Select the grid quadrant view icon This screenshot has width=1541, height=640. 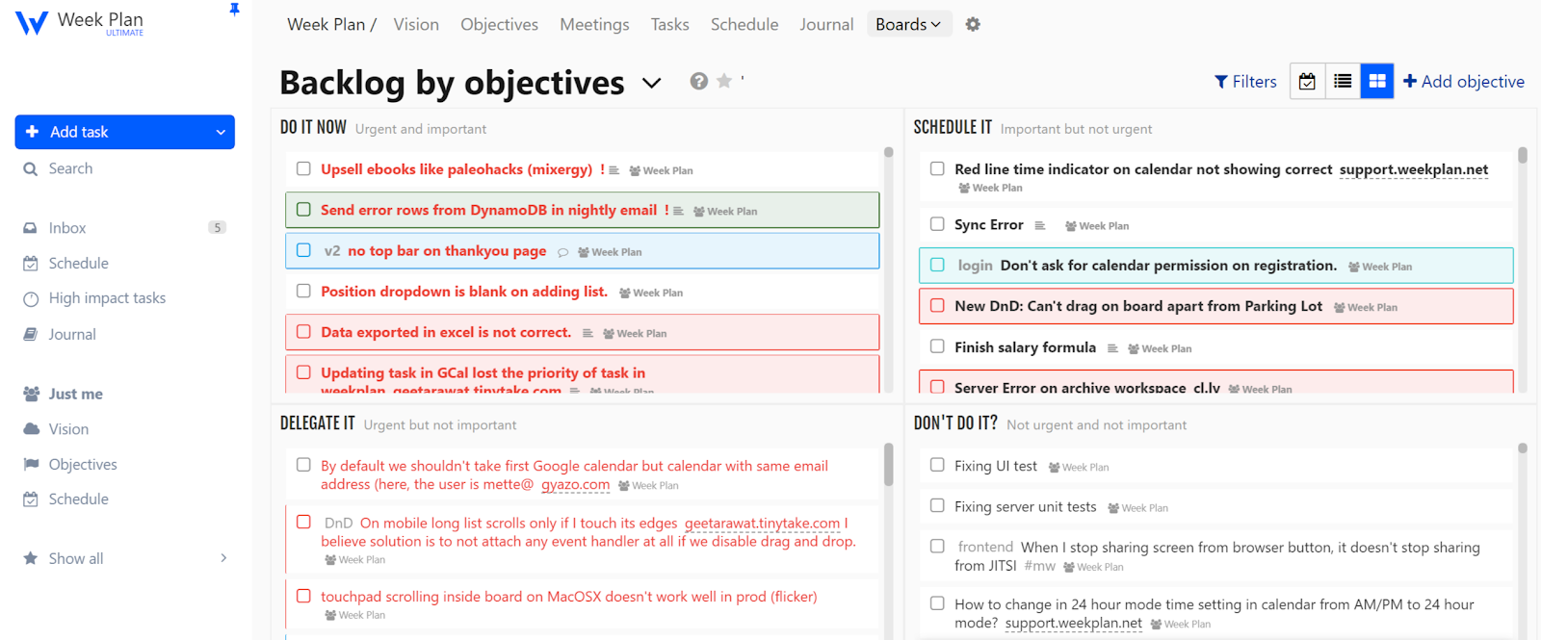[x=1377, y=82]
